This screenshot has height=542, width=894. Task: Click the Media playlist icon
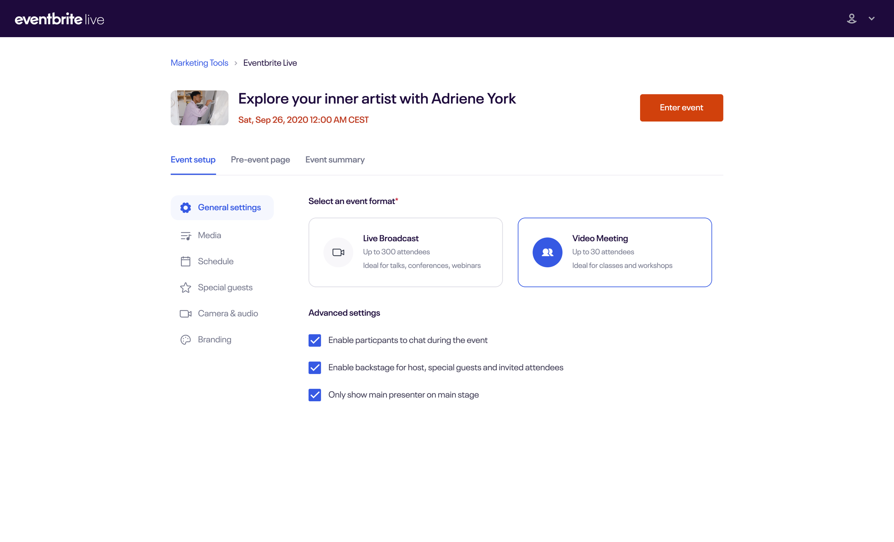click(x=185, y=236)
